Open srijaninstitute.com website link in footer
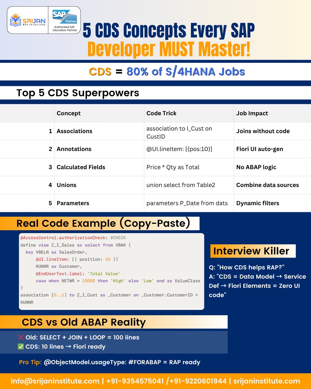311x389 pixels. 267,381
